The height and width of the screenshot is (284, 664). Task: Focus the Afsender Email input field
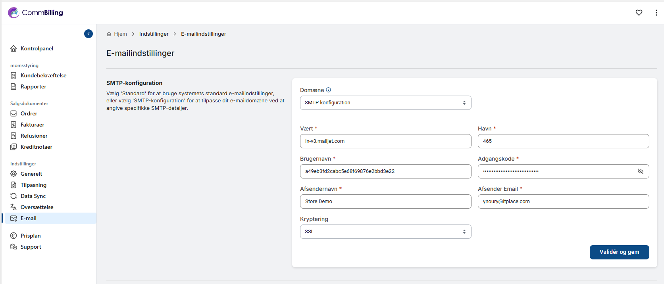(563, 201)
